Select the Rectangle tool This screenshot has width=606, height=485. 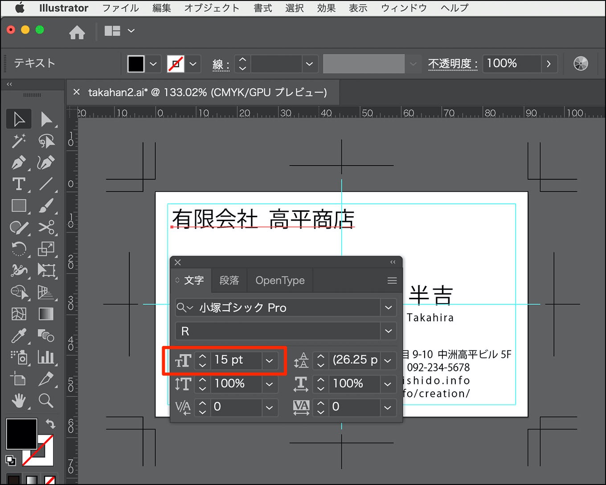[19, 206]
